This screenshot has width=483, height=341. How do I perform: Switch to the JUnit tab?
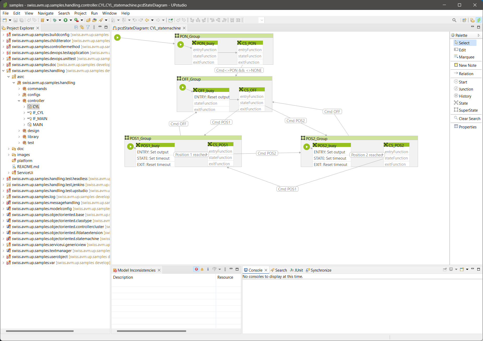pos(297,270)
